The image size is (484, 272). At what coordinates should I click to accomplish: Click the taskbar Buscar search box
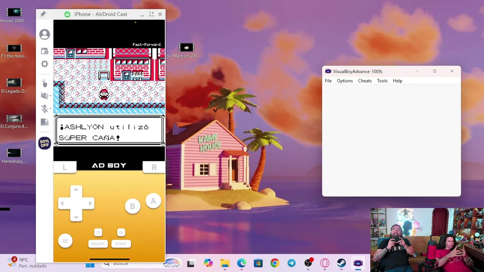point(140,264)
